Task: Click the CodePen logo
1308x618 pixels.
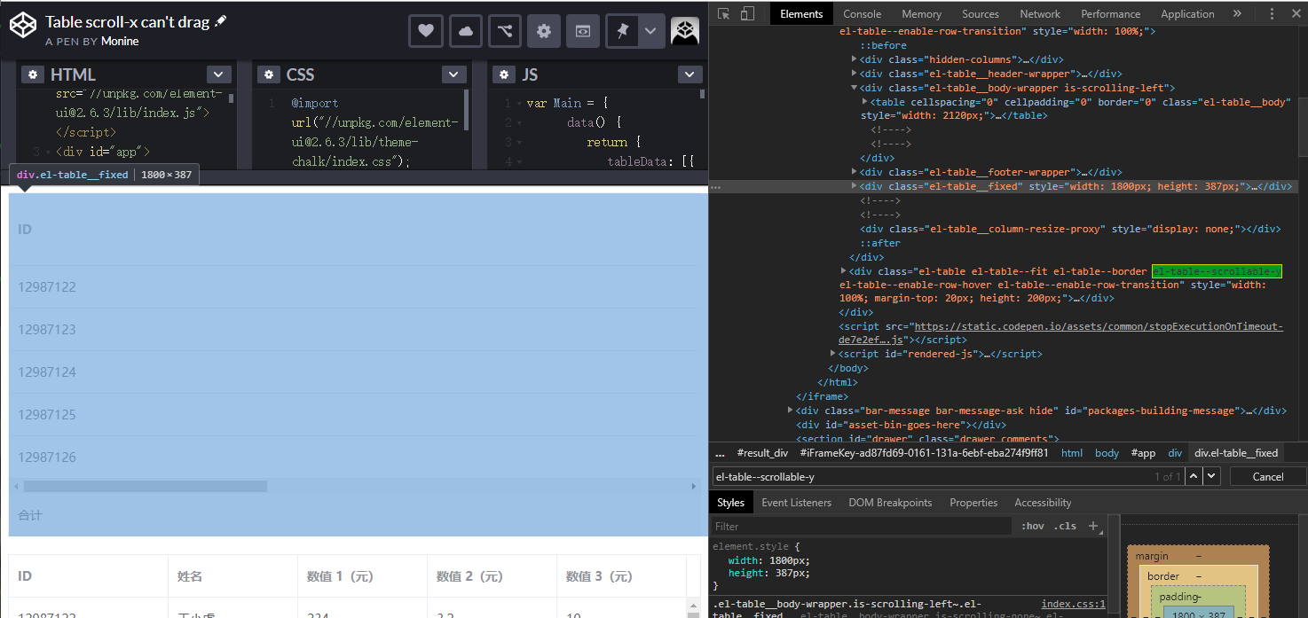Action: 23,25
